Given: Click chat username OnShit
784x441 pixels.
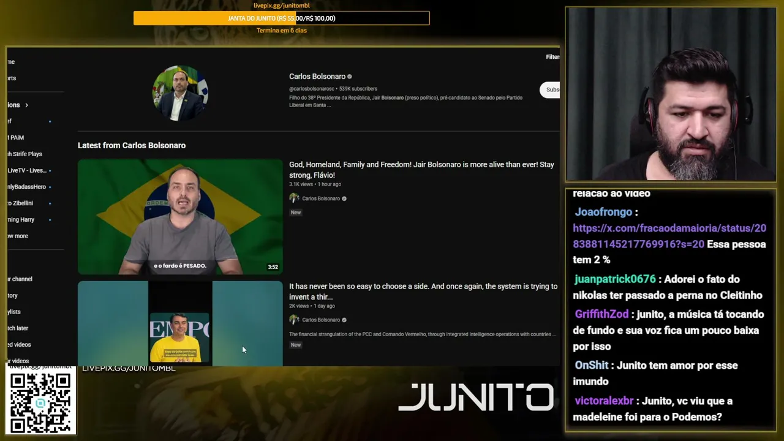Looking at the screenshot, I should (x=592, y=365).
